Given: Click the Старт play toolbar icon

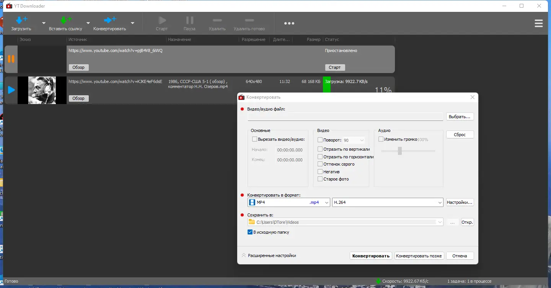Looking at the screenshot, I should (162, 20).
